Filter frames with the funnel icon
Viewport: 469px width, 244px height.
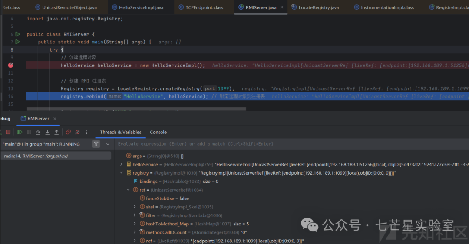click(x=96, y=144)
